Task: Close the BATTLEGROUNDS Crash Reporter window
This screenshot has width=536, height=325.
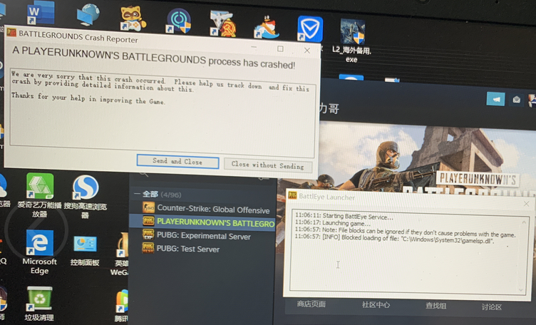Action: click(x=307, y=51)
